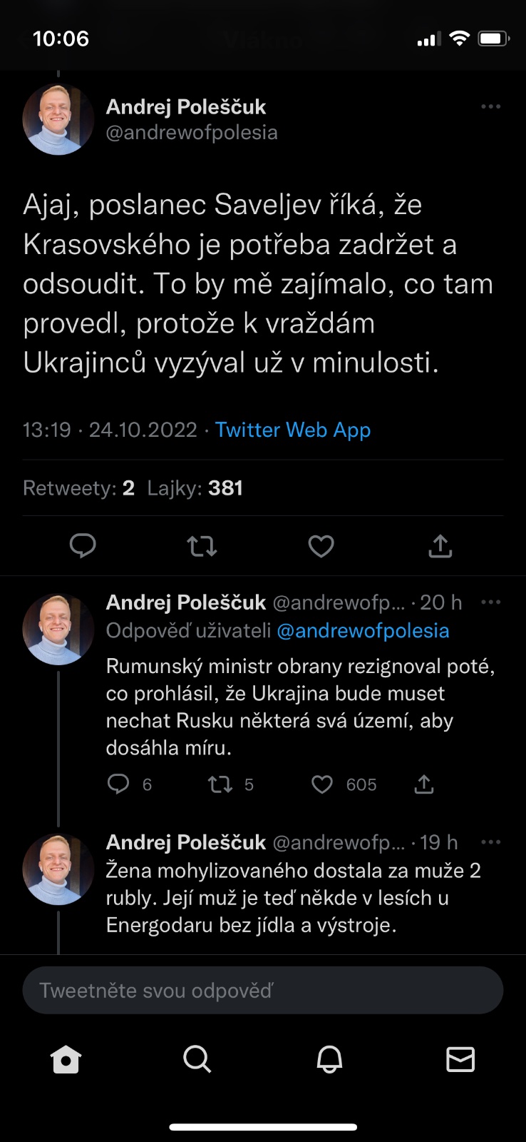526x1142 pixels.
Task: Like the main tweet by Andrej Poleščuk
Action: click(321, 546)
